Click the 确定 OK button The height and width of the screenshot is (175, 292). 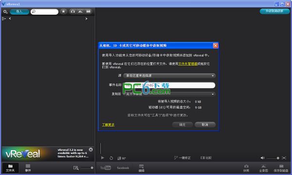[182, 124]
